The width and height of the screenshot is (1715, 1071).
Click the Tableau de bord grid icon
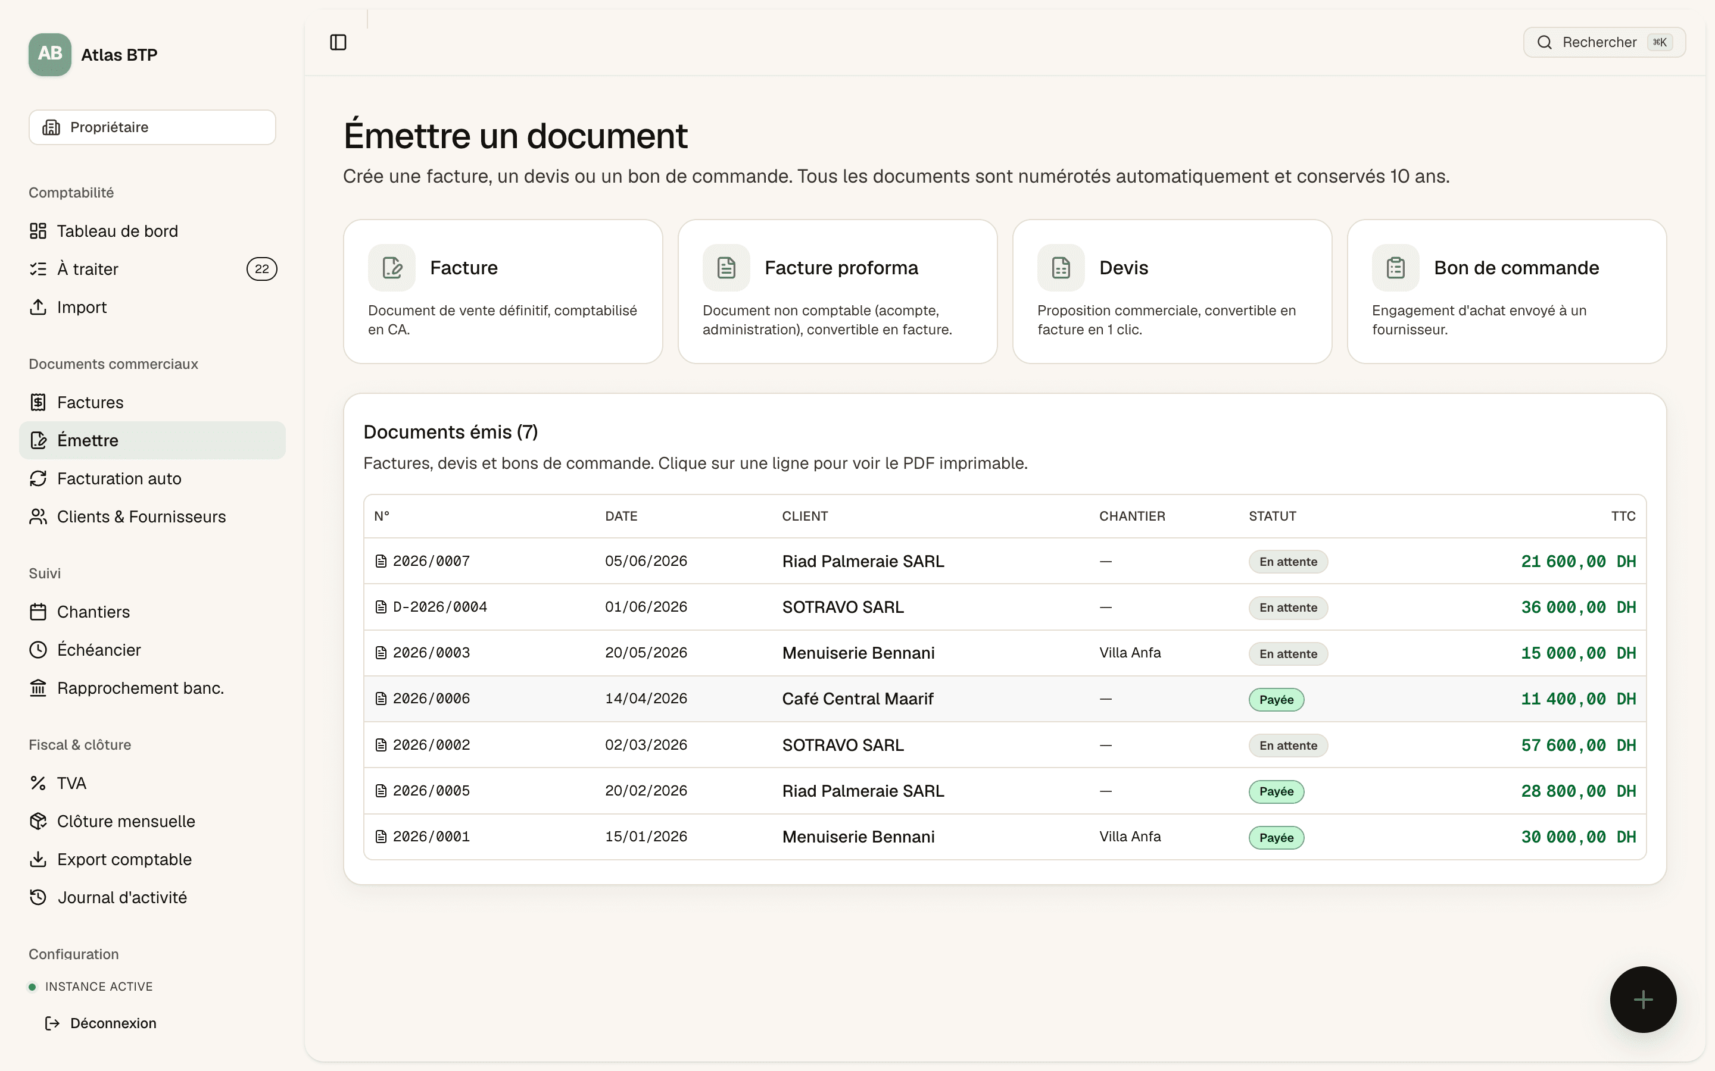point(38,231)
